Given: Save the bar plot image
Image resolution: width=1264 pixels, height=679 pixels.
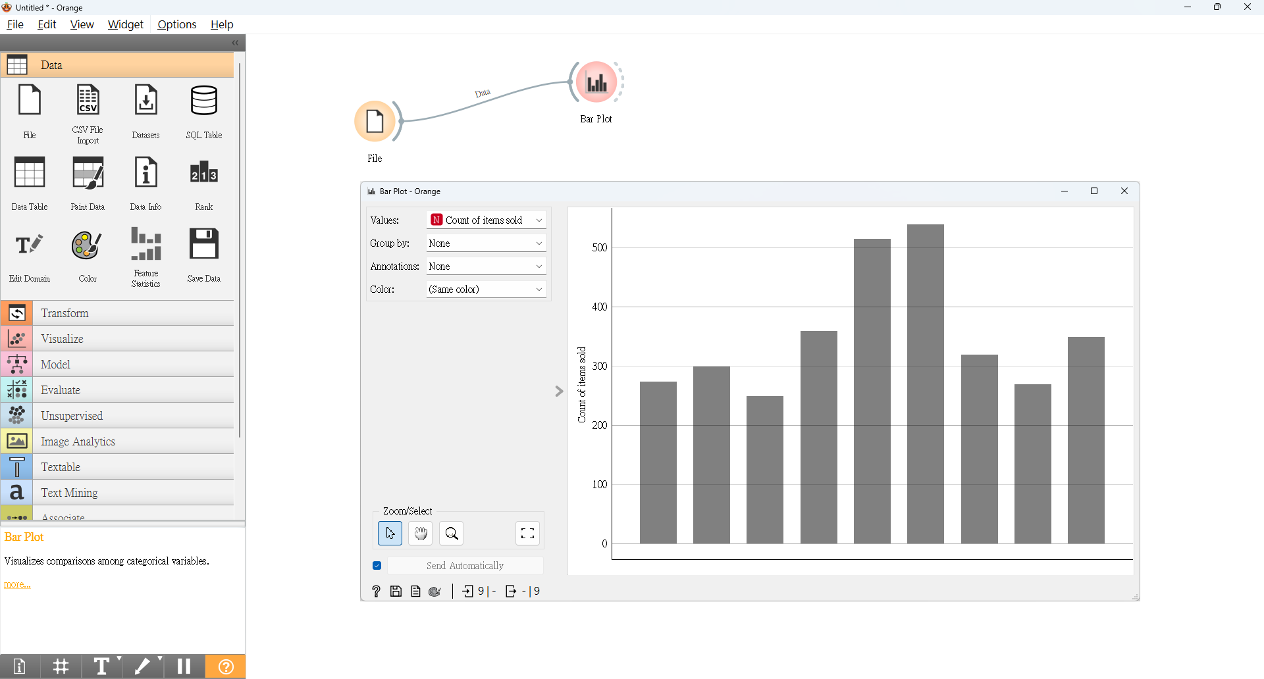Looking at the screenshot, I should 396,591.
